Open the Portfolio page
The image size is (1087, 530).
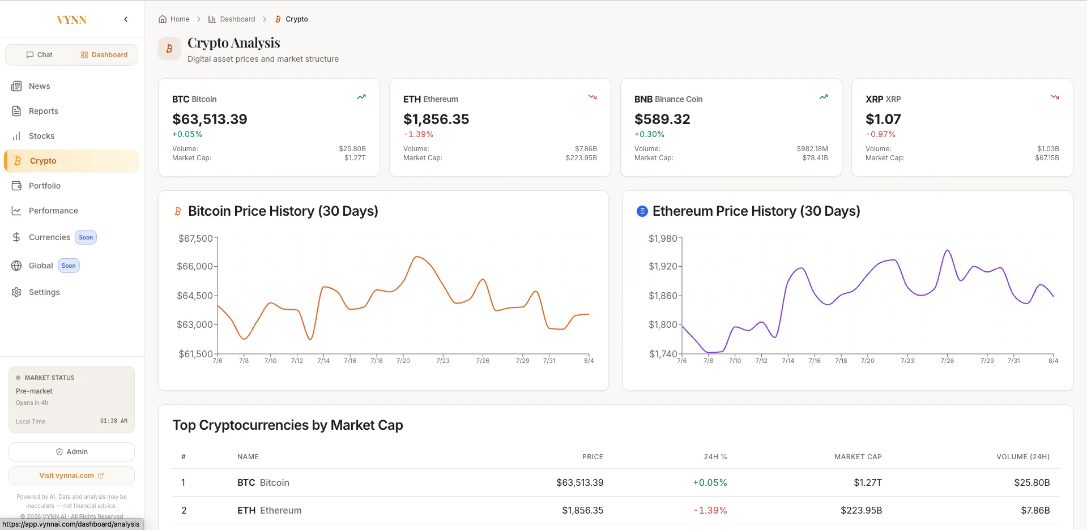(71, 186)
